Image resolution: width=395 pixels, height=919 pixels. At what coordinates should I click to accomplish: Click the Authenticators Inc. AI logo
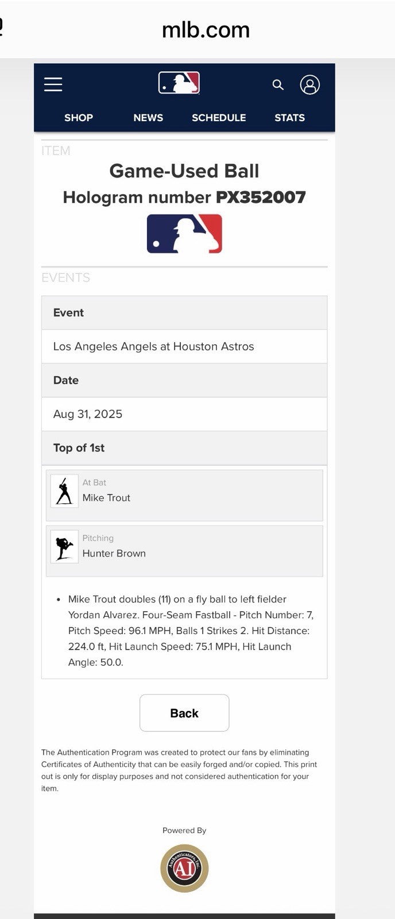click(184, 868)
